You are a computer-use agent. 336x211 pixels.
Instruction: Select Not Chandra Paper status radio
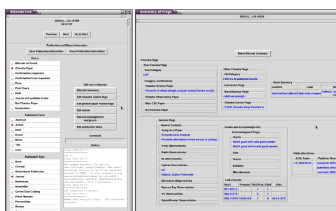click(x=35, y=103)
